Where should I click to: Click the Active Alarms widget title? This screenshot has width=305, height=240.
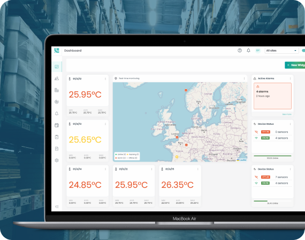tap(266, 78)
